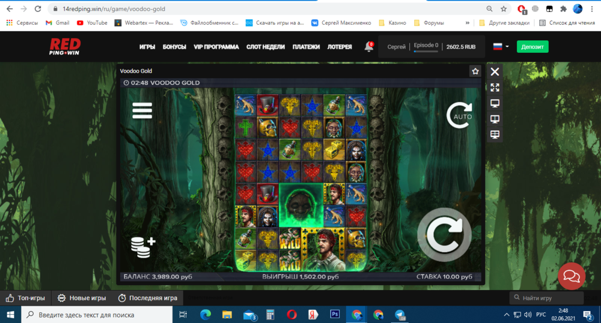The image size is (601, 323).
Task: Bookmark this page with the star icon
Action: pyautogui.click(x=504, y=9)
